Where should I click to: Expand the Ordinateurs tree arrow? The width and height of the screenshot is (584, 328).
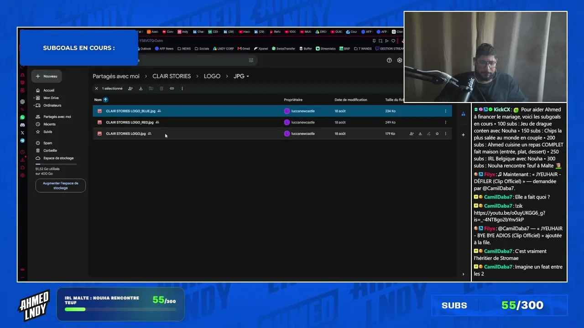[x=34, y=105]
